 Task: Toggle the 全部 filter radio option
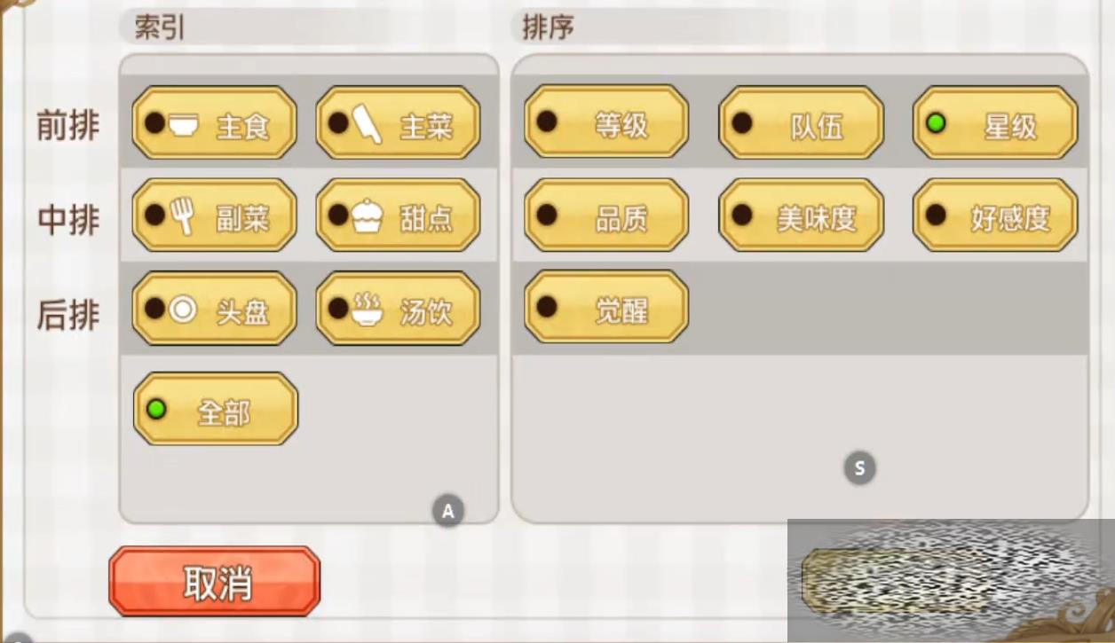(x=216, y=410)
